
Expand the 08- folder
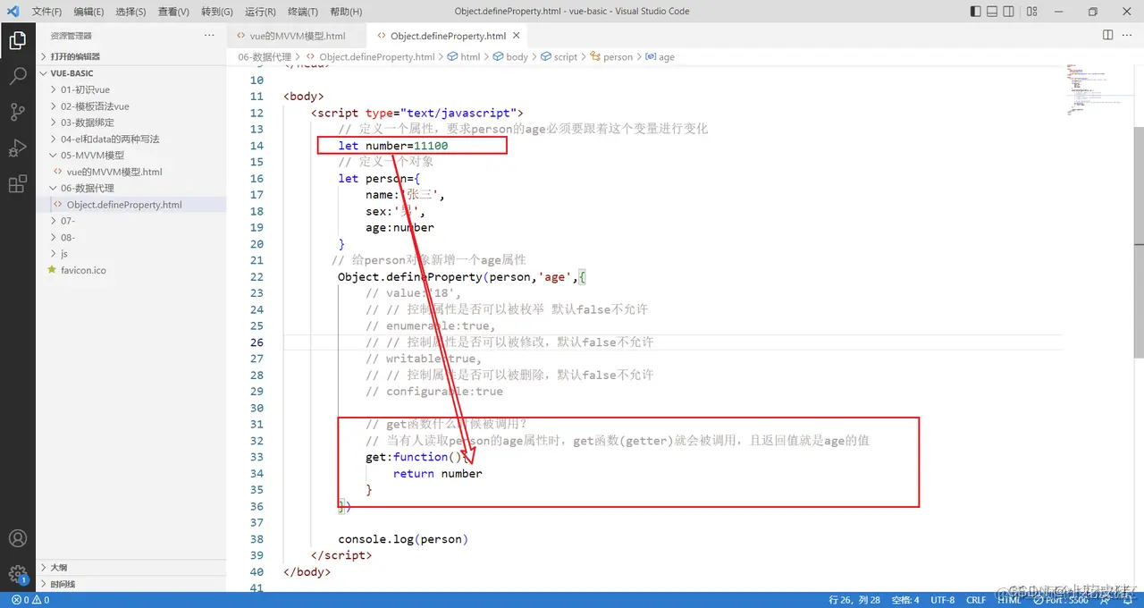(x=131, y=237)
